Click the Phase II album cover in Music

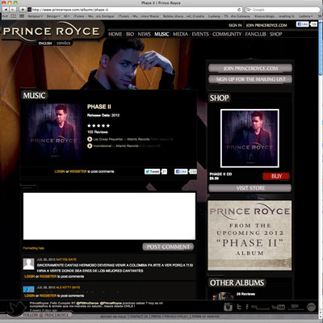pos(54,132)
